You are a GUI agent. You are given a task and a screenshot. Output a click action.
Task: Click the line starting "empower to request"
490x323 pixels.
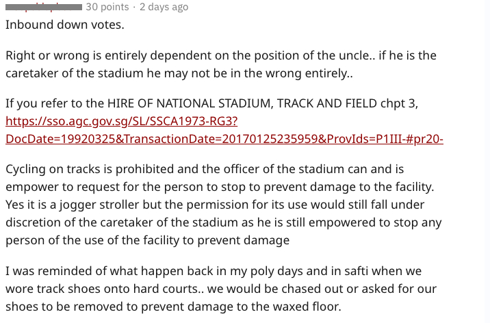click(220, 187)
